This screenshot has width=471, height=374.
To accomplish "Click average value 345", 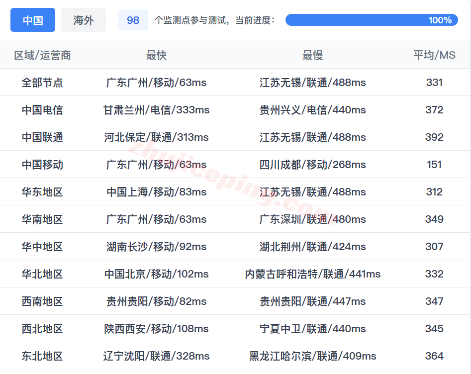I will tap(434, 328).
